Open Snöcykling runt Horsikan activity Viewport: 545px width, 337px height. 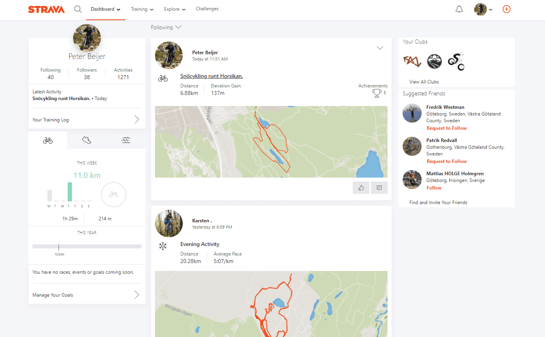(x=211, y=76)
